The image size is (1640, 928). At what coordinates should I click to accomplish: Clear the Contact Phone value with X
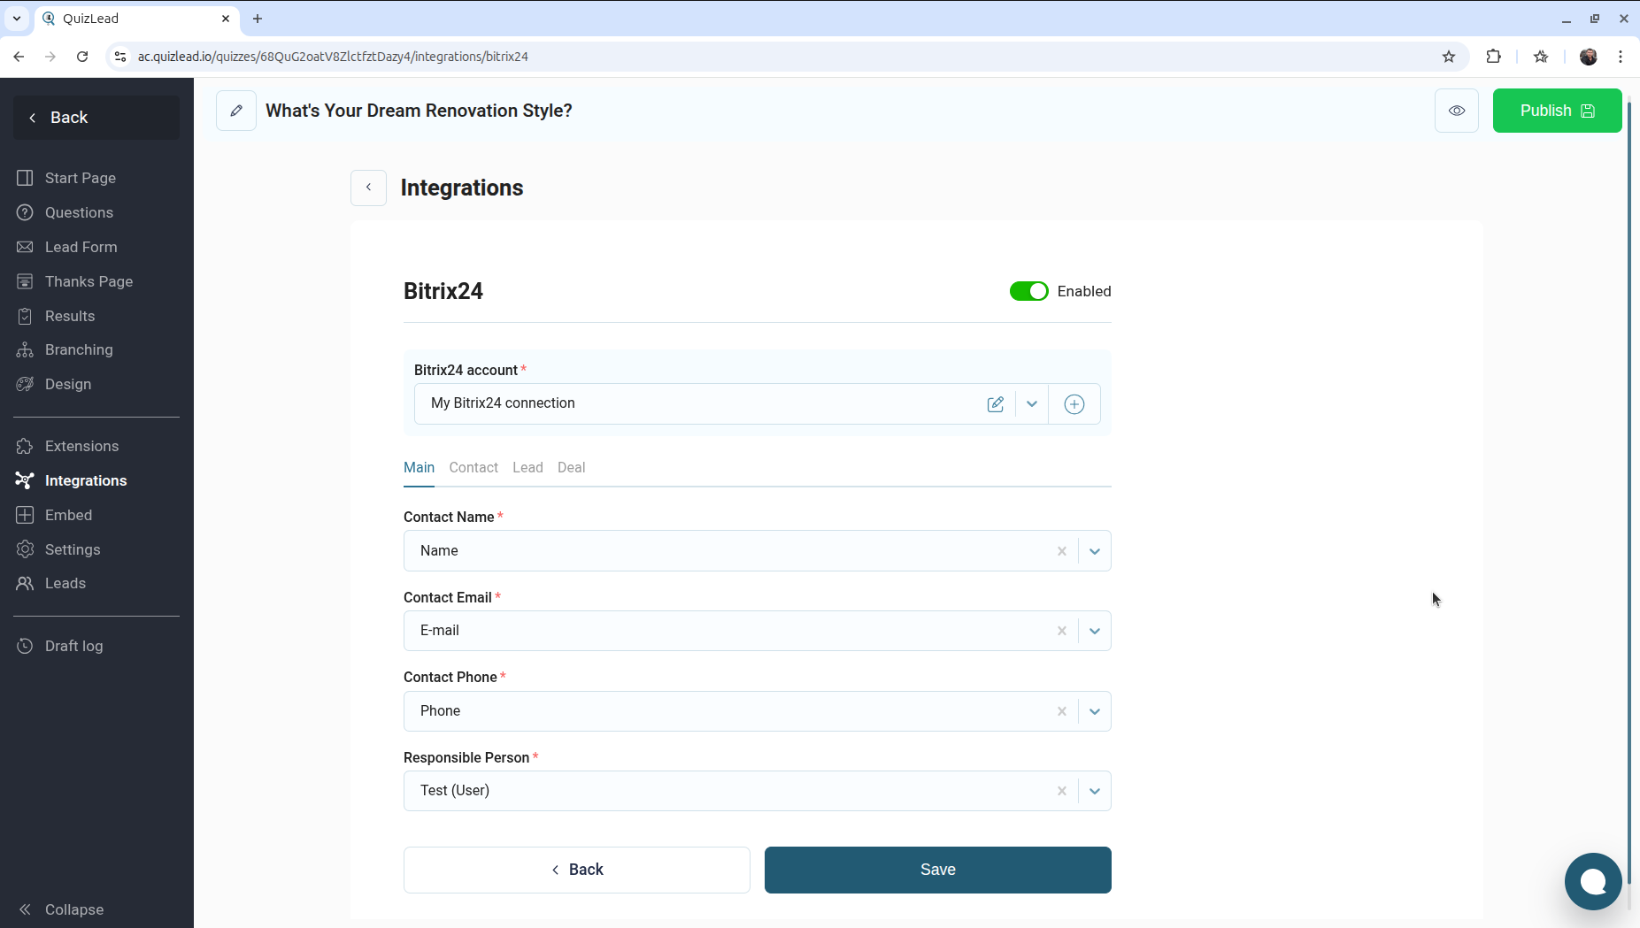pos(1061,711)
